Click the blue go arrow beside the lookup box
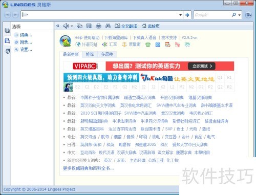Viewport: 256px width, 195px height. pos(187,15)
